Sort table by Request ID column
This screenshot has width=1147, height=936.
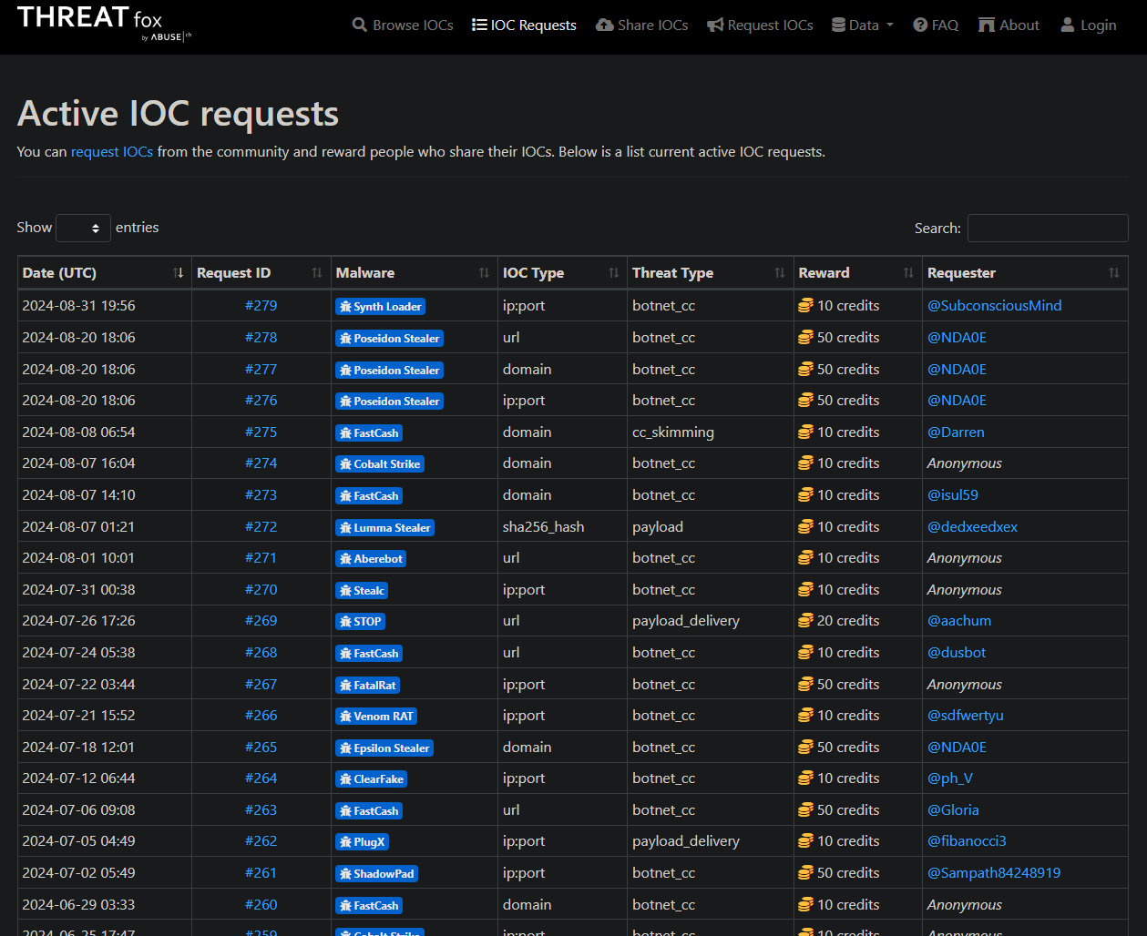(259, 273)
